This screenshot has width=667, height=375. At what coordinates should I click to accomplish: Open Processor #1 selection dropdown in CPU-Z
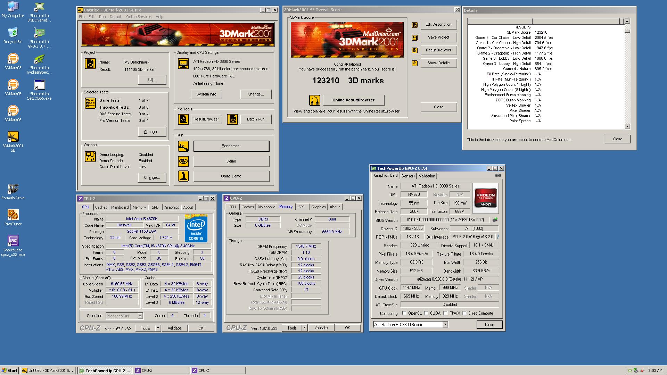[140, 316]
